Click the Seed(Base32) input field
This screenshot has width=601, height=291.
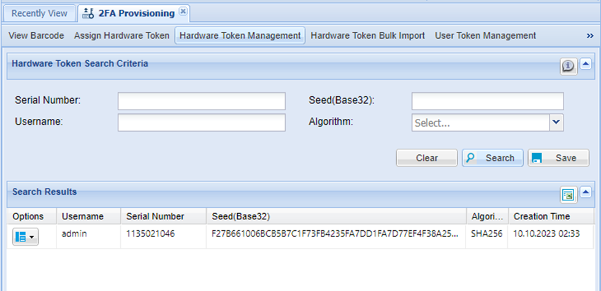click(x=487, y=101)
